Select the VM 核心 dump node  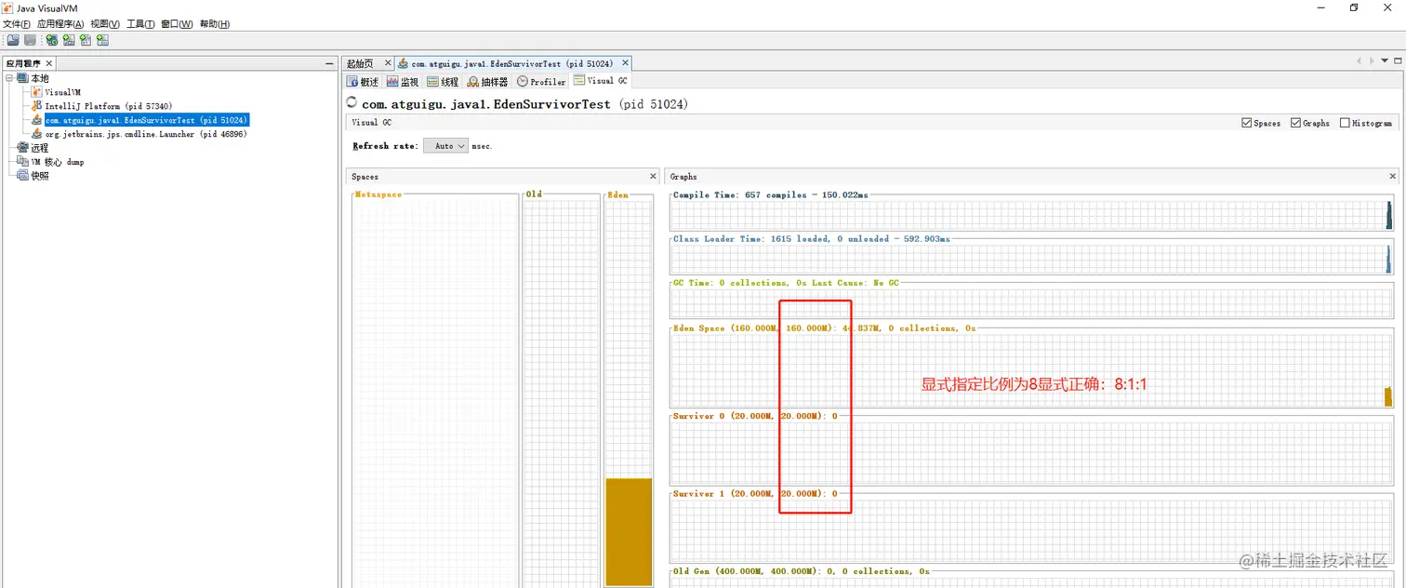[57, 162]
